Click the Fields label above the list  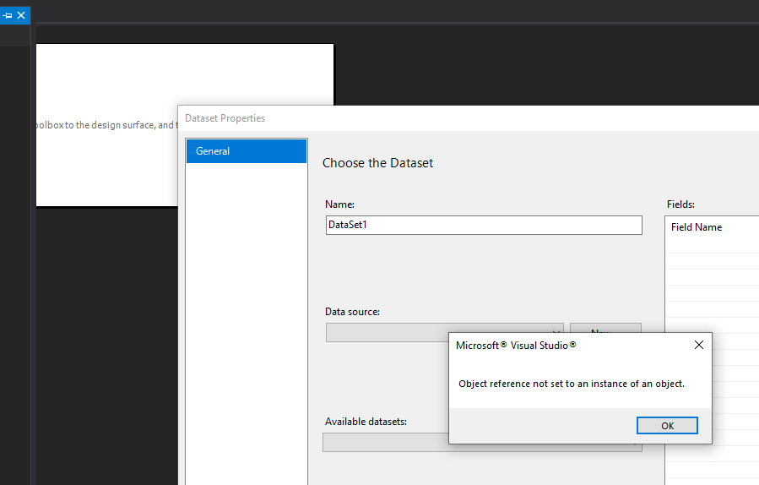680,204
